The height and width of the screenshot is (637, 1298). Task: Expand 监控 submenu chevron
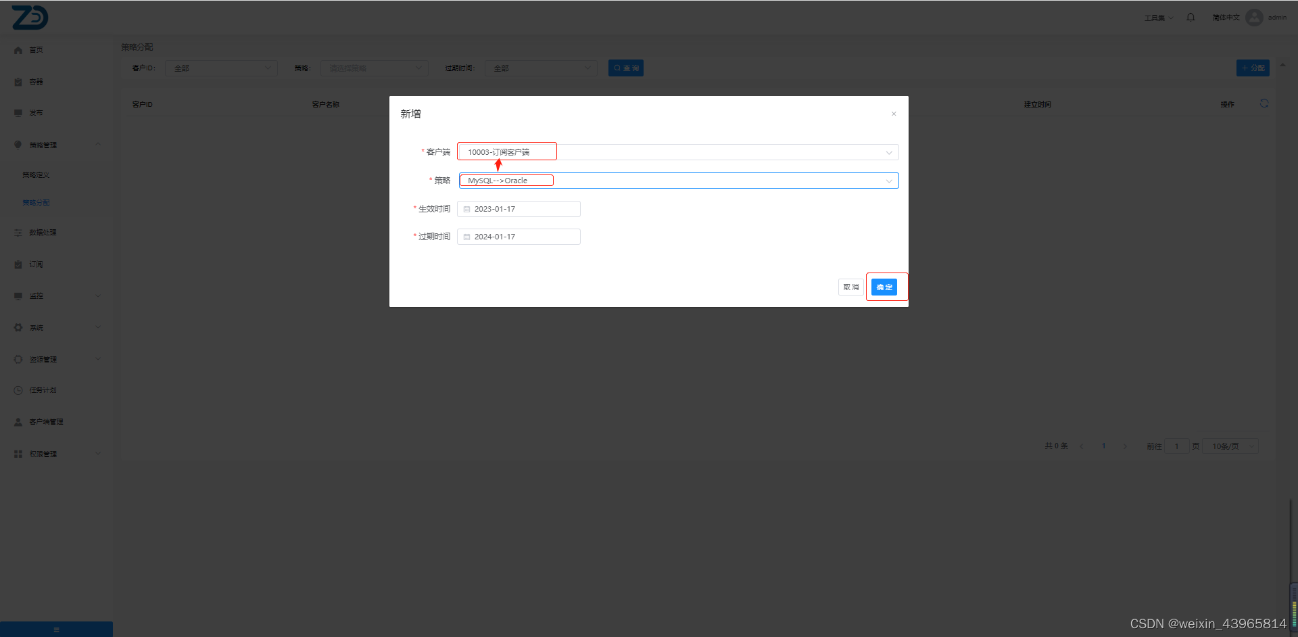(98, 296)
